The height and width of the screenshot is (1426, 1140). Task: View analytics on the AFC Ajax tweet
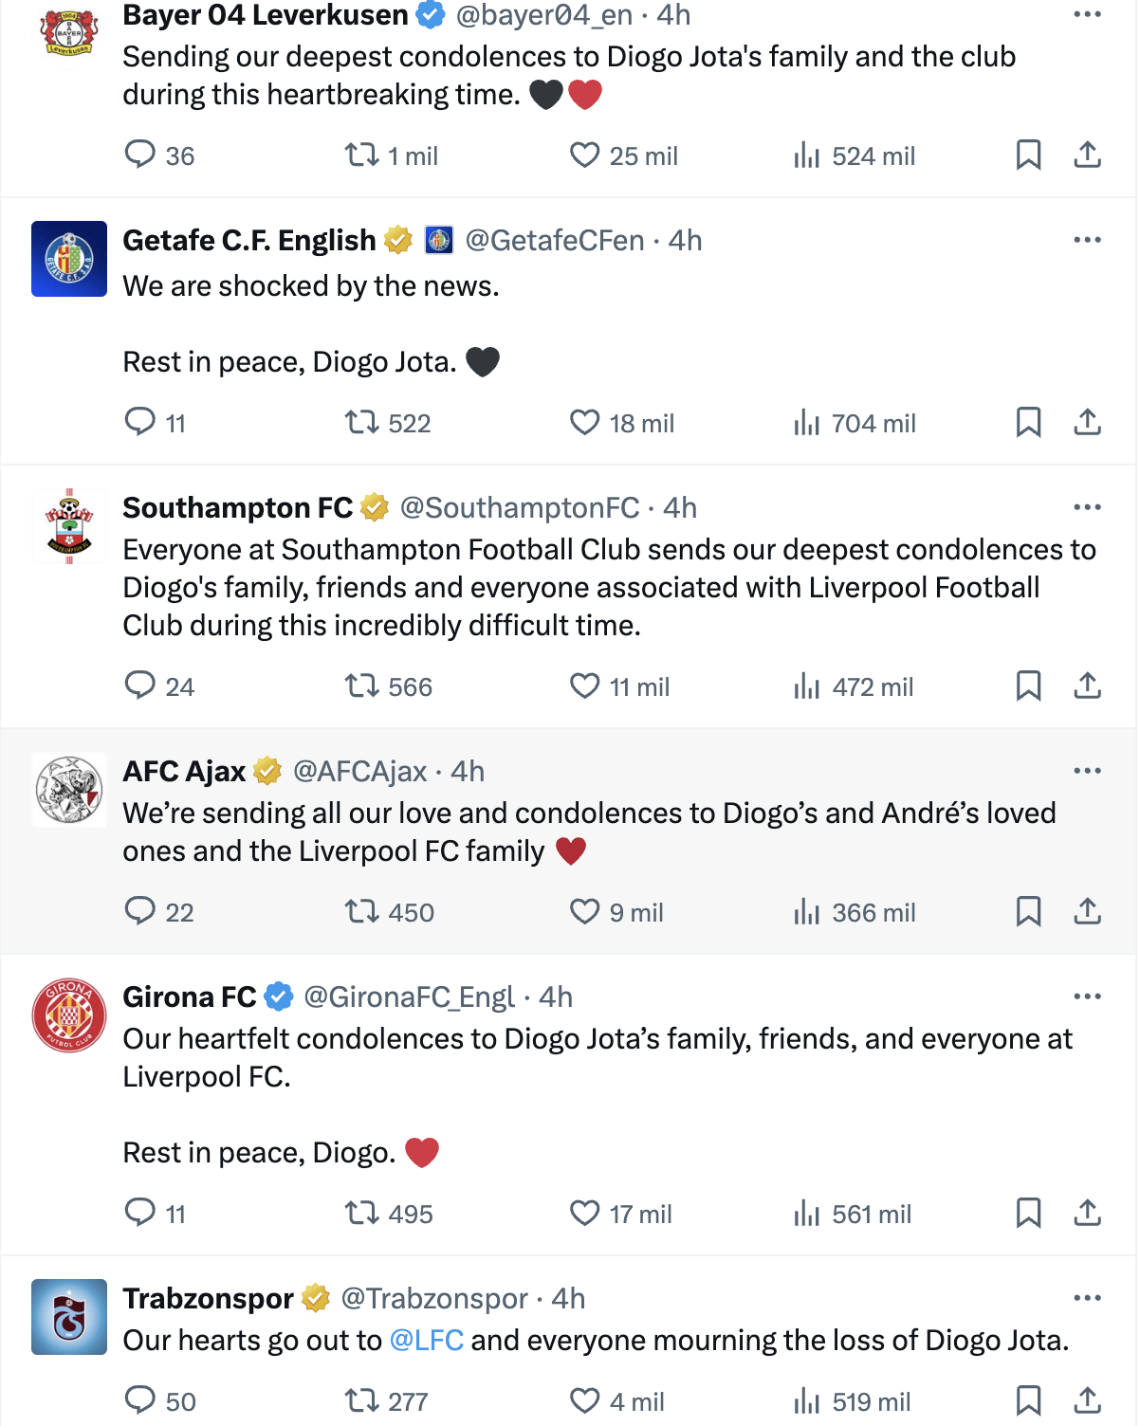click(x=806, y=912)
